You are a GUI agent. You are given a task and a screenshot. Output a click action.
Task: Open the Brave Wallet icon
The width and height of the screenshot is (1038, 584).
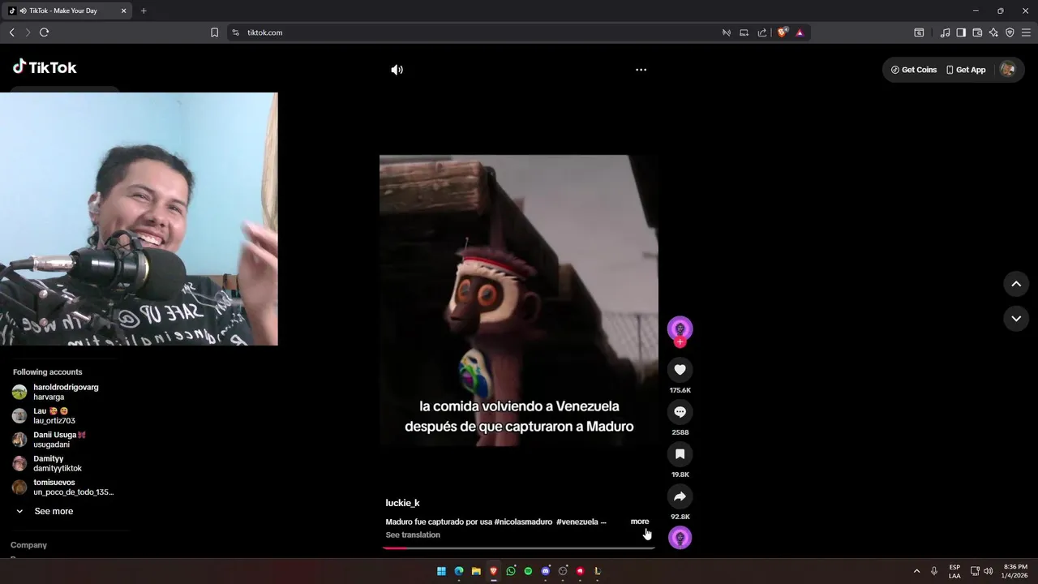click(x=977, y=32)
